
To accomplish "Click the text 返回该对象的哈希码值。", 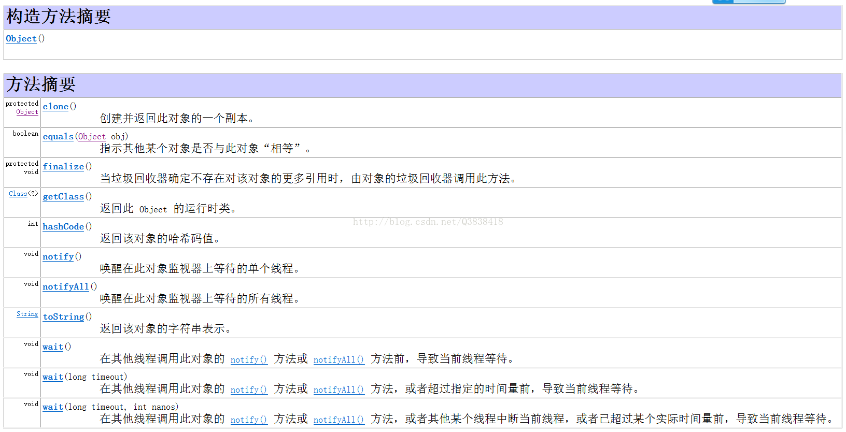I will (160, 239).
